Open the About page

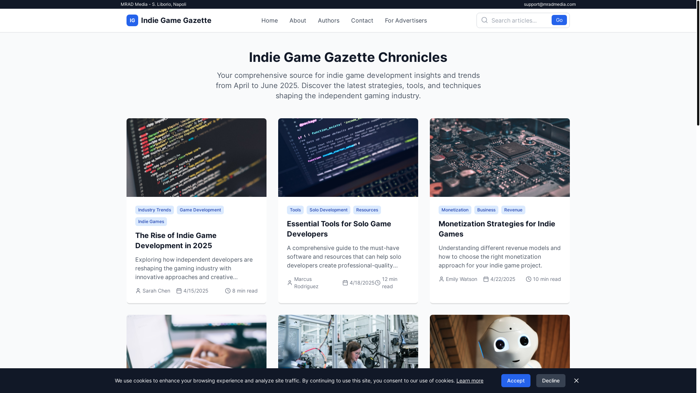(298, 20)
